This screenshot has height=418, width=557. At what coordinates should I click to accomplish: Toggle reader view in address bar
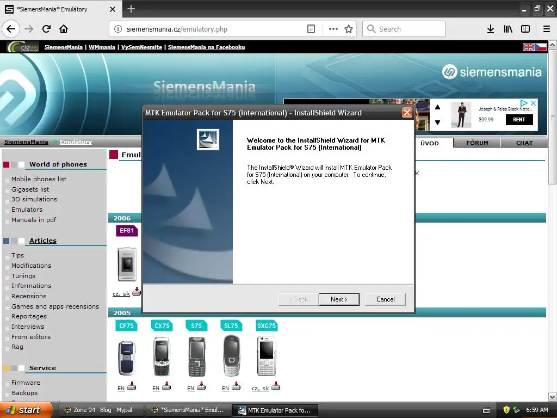pyautogui.click(x=311, y=29)
